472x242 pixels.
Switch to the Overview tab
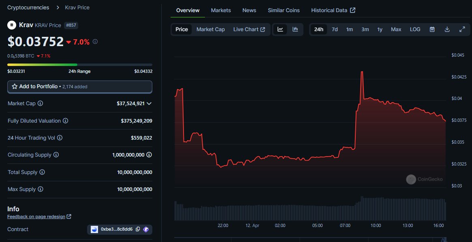(x=188, y=10)
